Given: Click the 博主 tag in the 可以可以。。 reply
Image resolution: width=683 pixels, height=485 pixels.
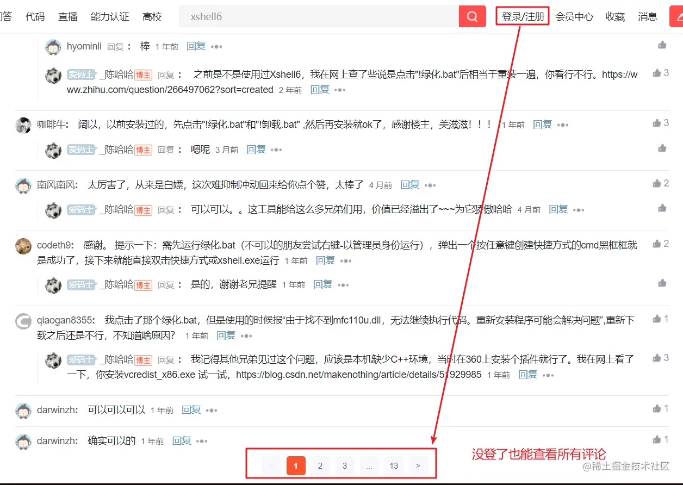Looking at the screenshot, I should point(144,210).
